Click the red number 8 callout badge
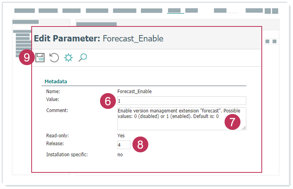 click(x=140, y=144)
